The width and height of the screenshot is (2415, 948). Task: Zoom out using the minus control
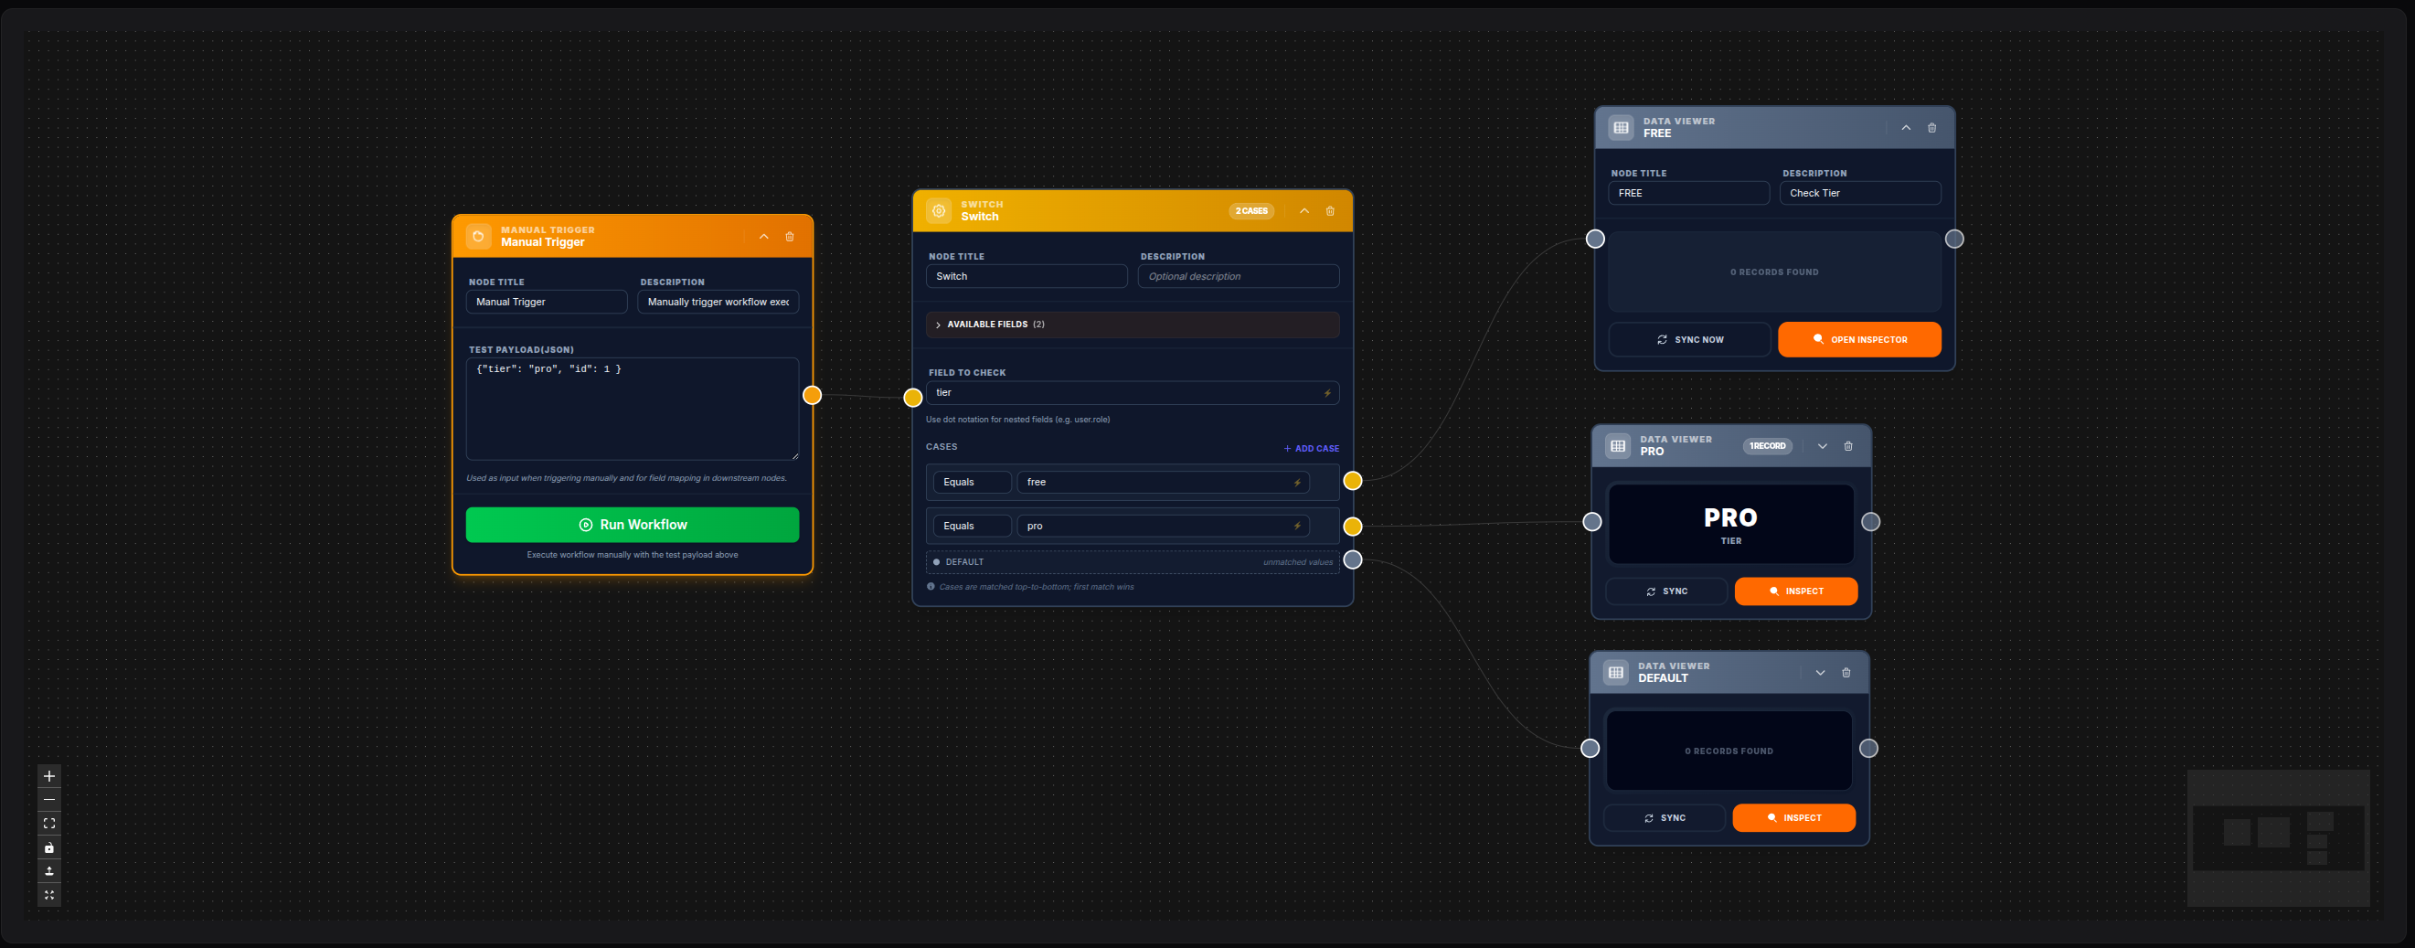tap(48, 800)
